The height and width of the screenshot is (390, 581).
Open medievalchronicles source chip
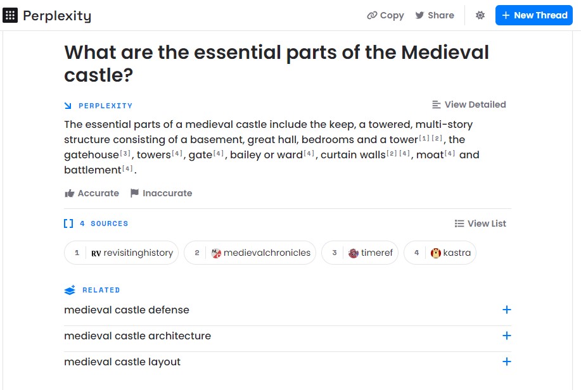coord(250,253)
